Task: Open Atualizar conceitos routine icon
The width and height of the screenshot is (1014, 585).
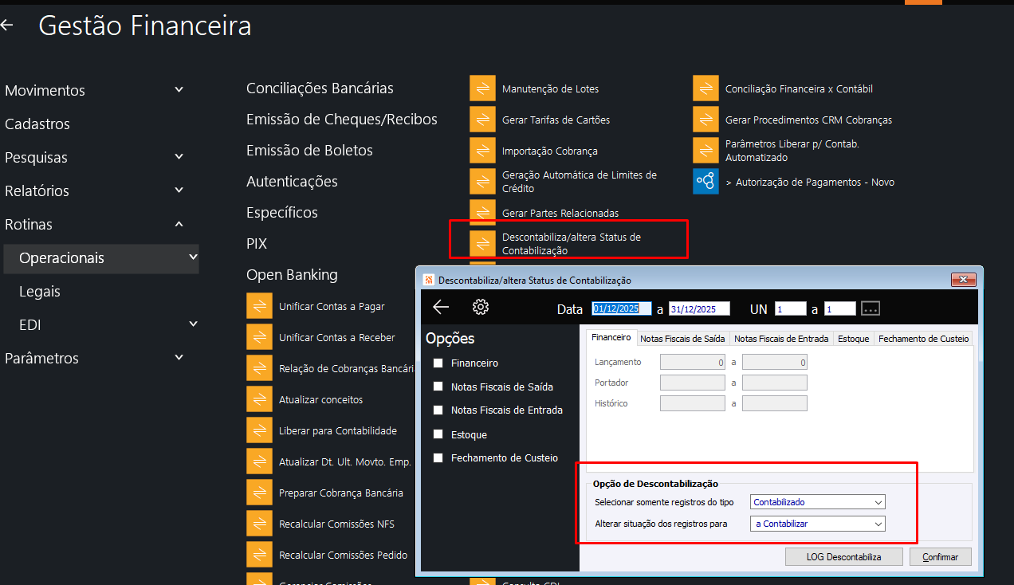Action: pyautogui.click(x=259, y=399)
